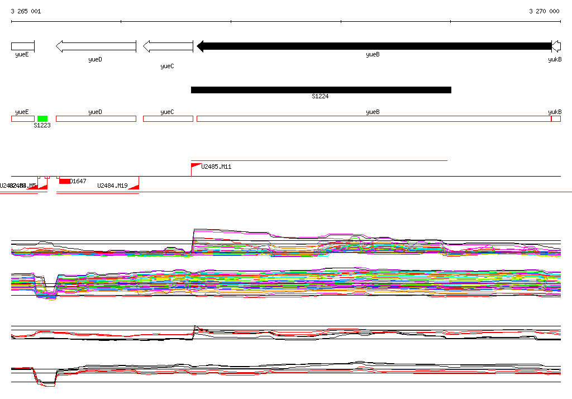Click the yueC label above the red box

coord(167,112)
